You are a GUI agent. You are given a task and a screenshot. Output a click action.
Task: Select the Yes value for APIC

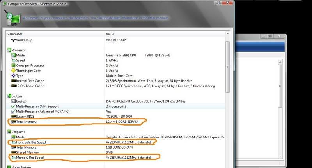click(x=108, y=112)
